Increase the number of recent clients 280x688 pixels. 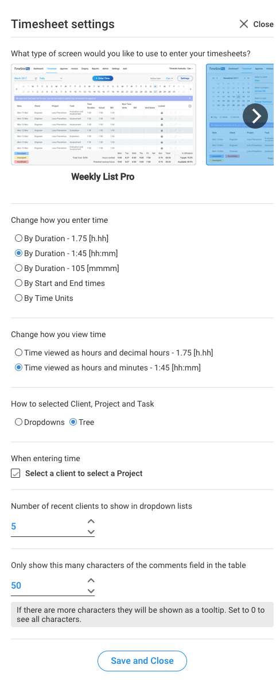pyautogui.click(x=91, y=521)
